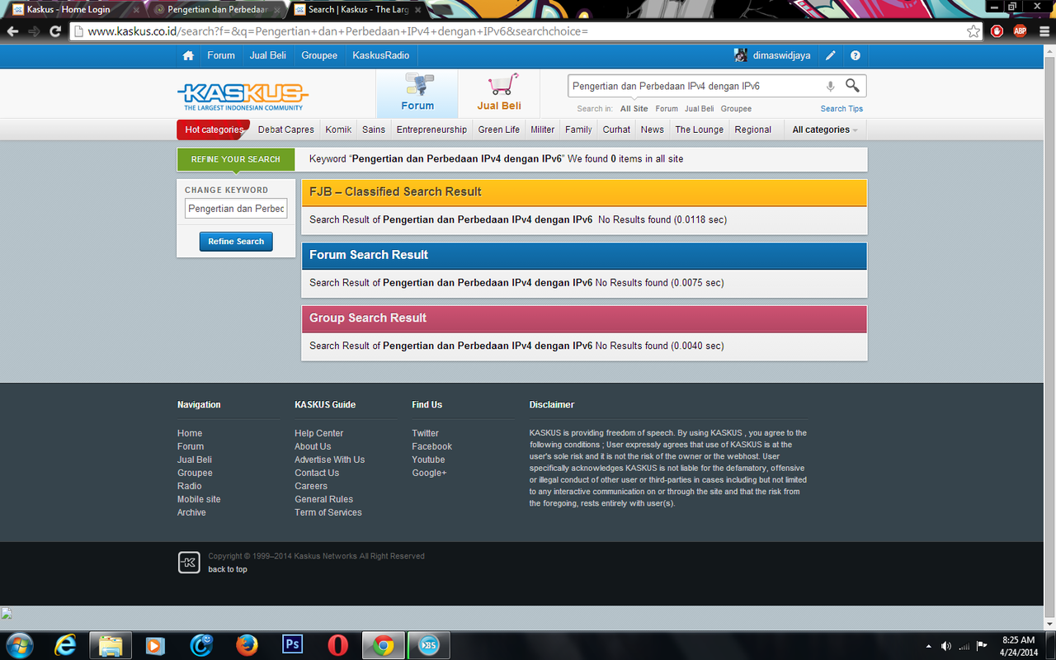Select All Site search scope

[634, 109]
